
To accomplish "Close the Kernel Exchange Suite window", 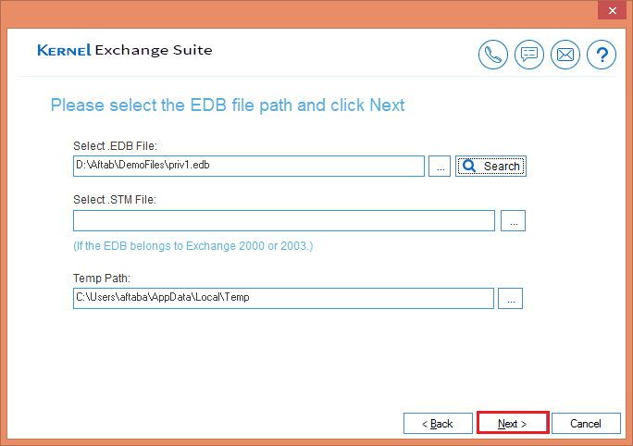I will 612,10.
